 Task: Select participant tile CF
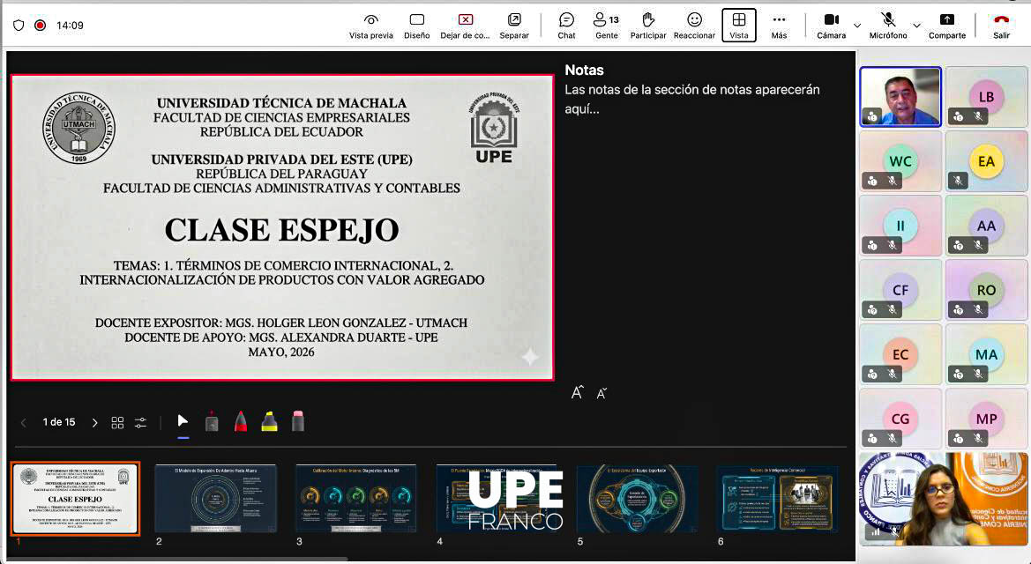click(x=900, y=290)
